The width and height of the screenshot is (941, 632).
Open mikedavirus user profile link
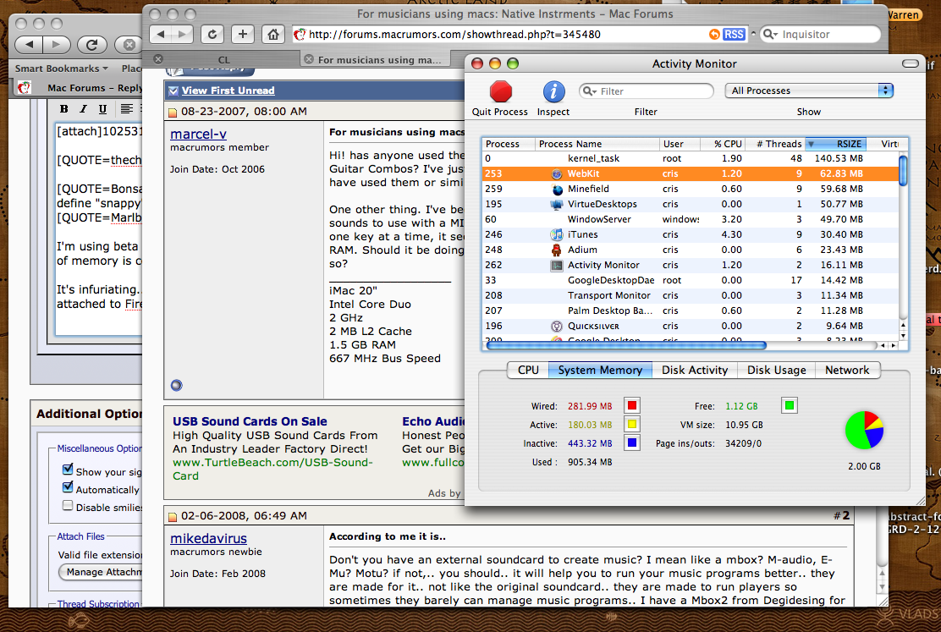point(208,538)
